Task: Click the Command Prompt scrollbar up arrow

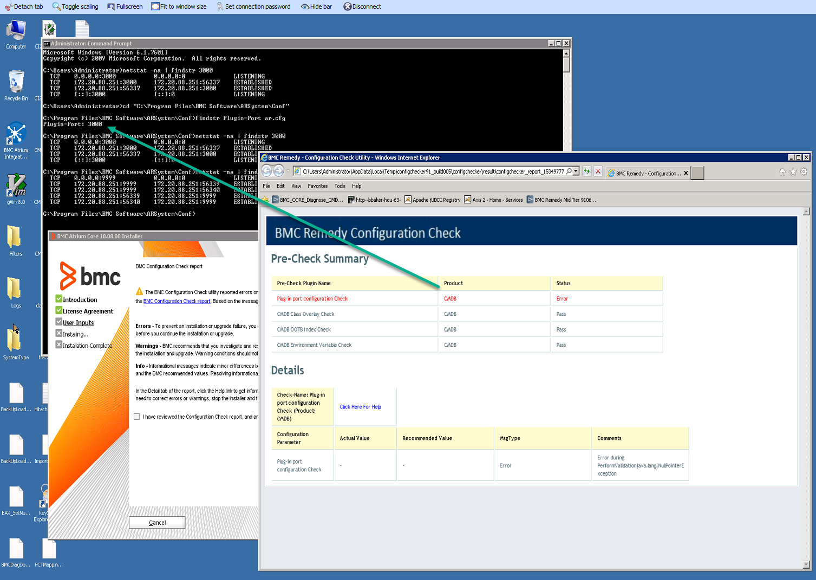Action: (566, 53)
